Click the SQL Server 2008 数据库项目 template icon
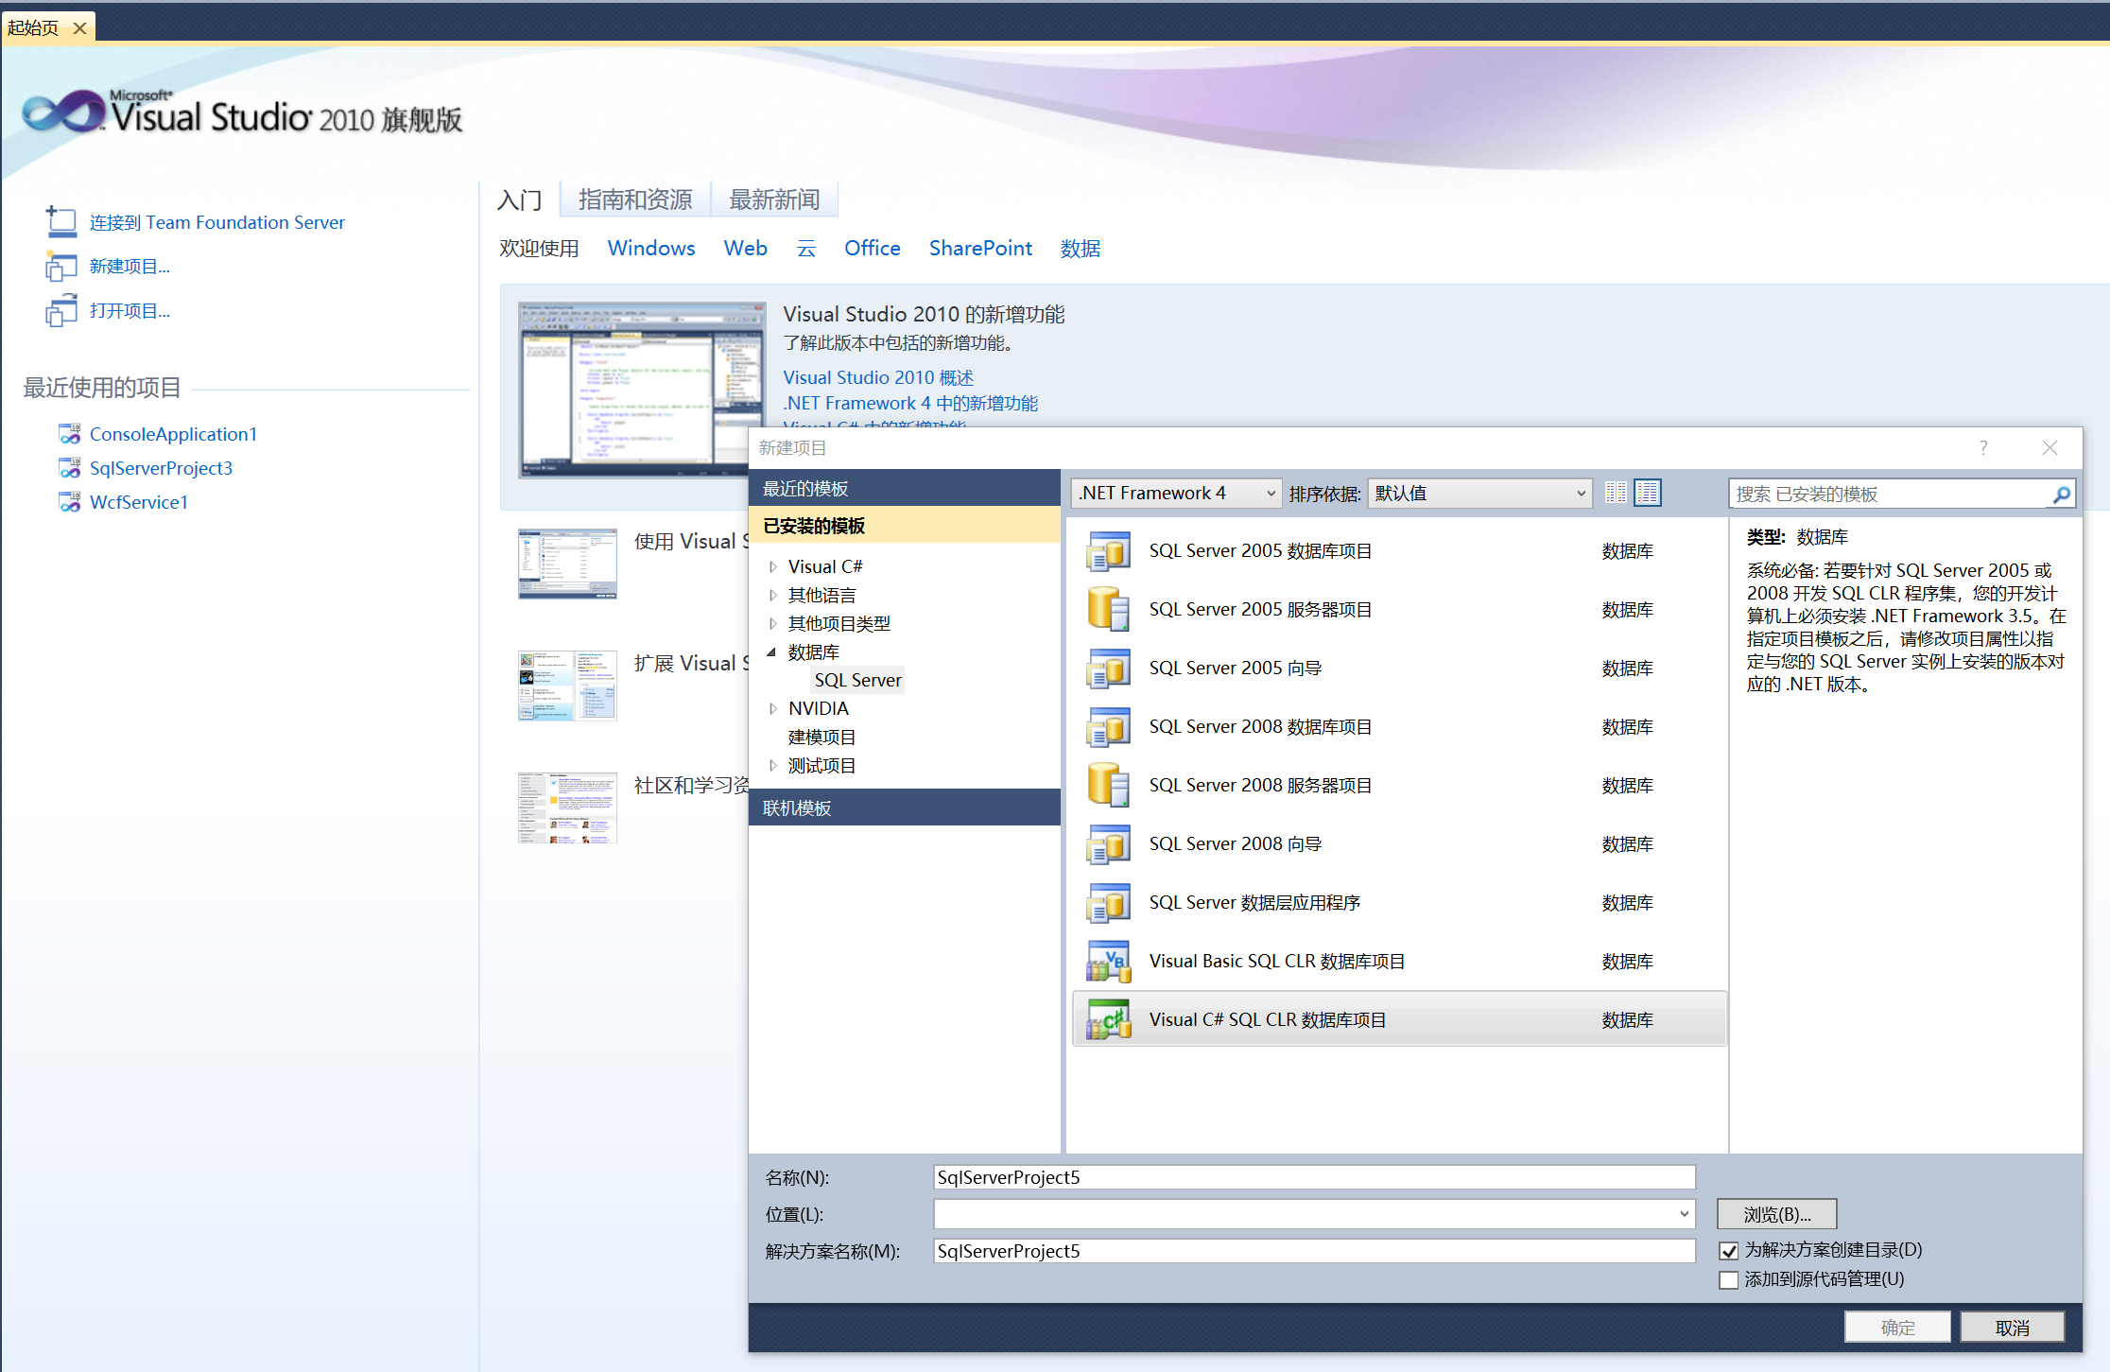The width and height of the screenshot is (2110, 1372). [1108, 727]
